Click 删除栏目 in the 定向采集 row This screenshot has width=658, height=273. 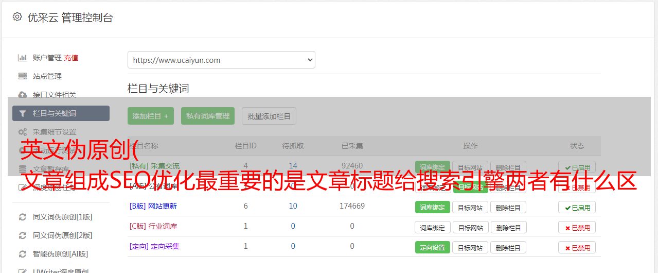(508, 247)
